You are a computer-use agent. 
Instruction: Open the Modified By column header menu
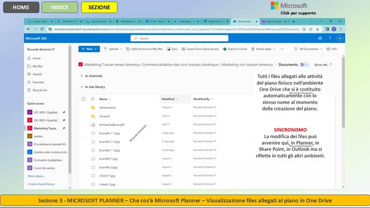click(203, 99)
